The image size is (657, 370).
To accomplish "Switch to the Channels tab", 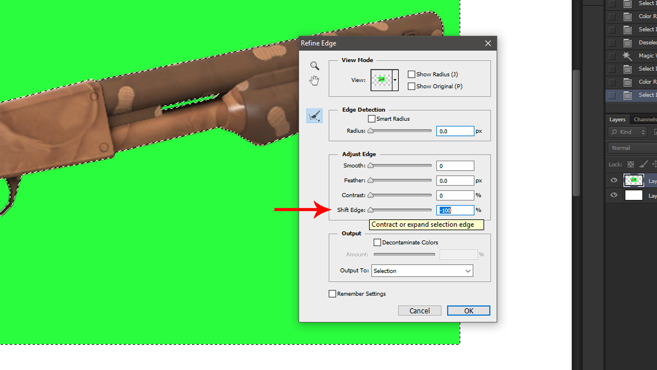I will (x=645, y=119).
